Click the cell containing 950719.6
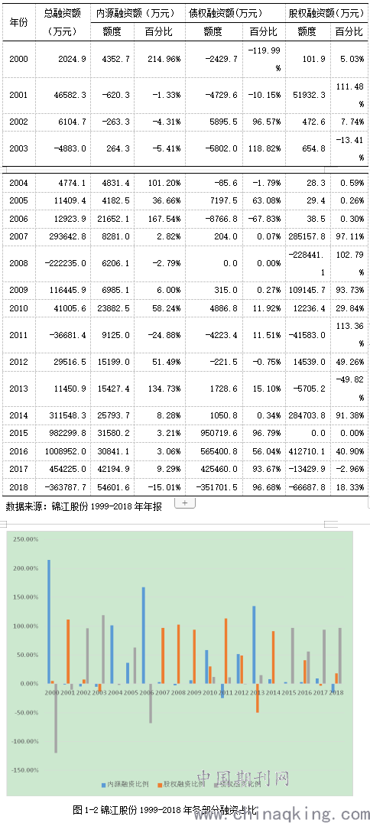The height and width of the screenshot is (823, 370). [x=215, y=433]
